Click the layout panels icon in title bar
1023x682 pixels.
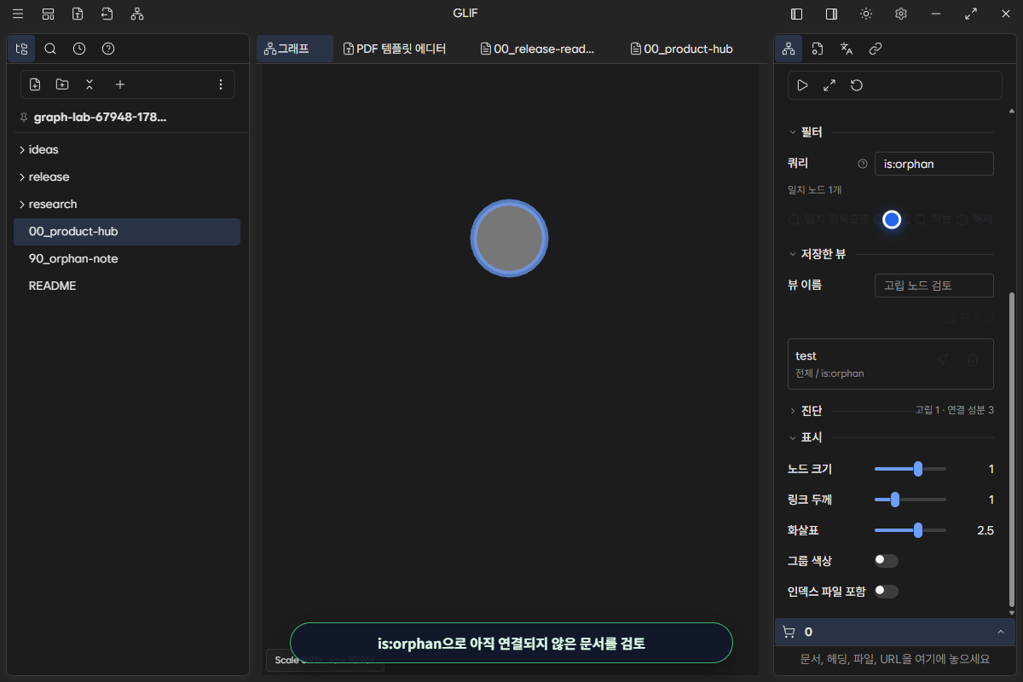[x=48, y=14]
